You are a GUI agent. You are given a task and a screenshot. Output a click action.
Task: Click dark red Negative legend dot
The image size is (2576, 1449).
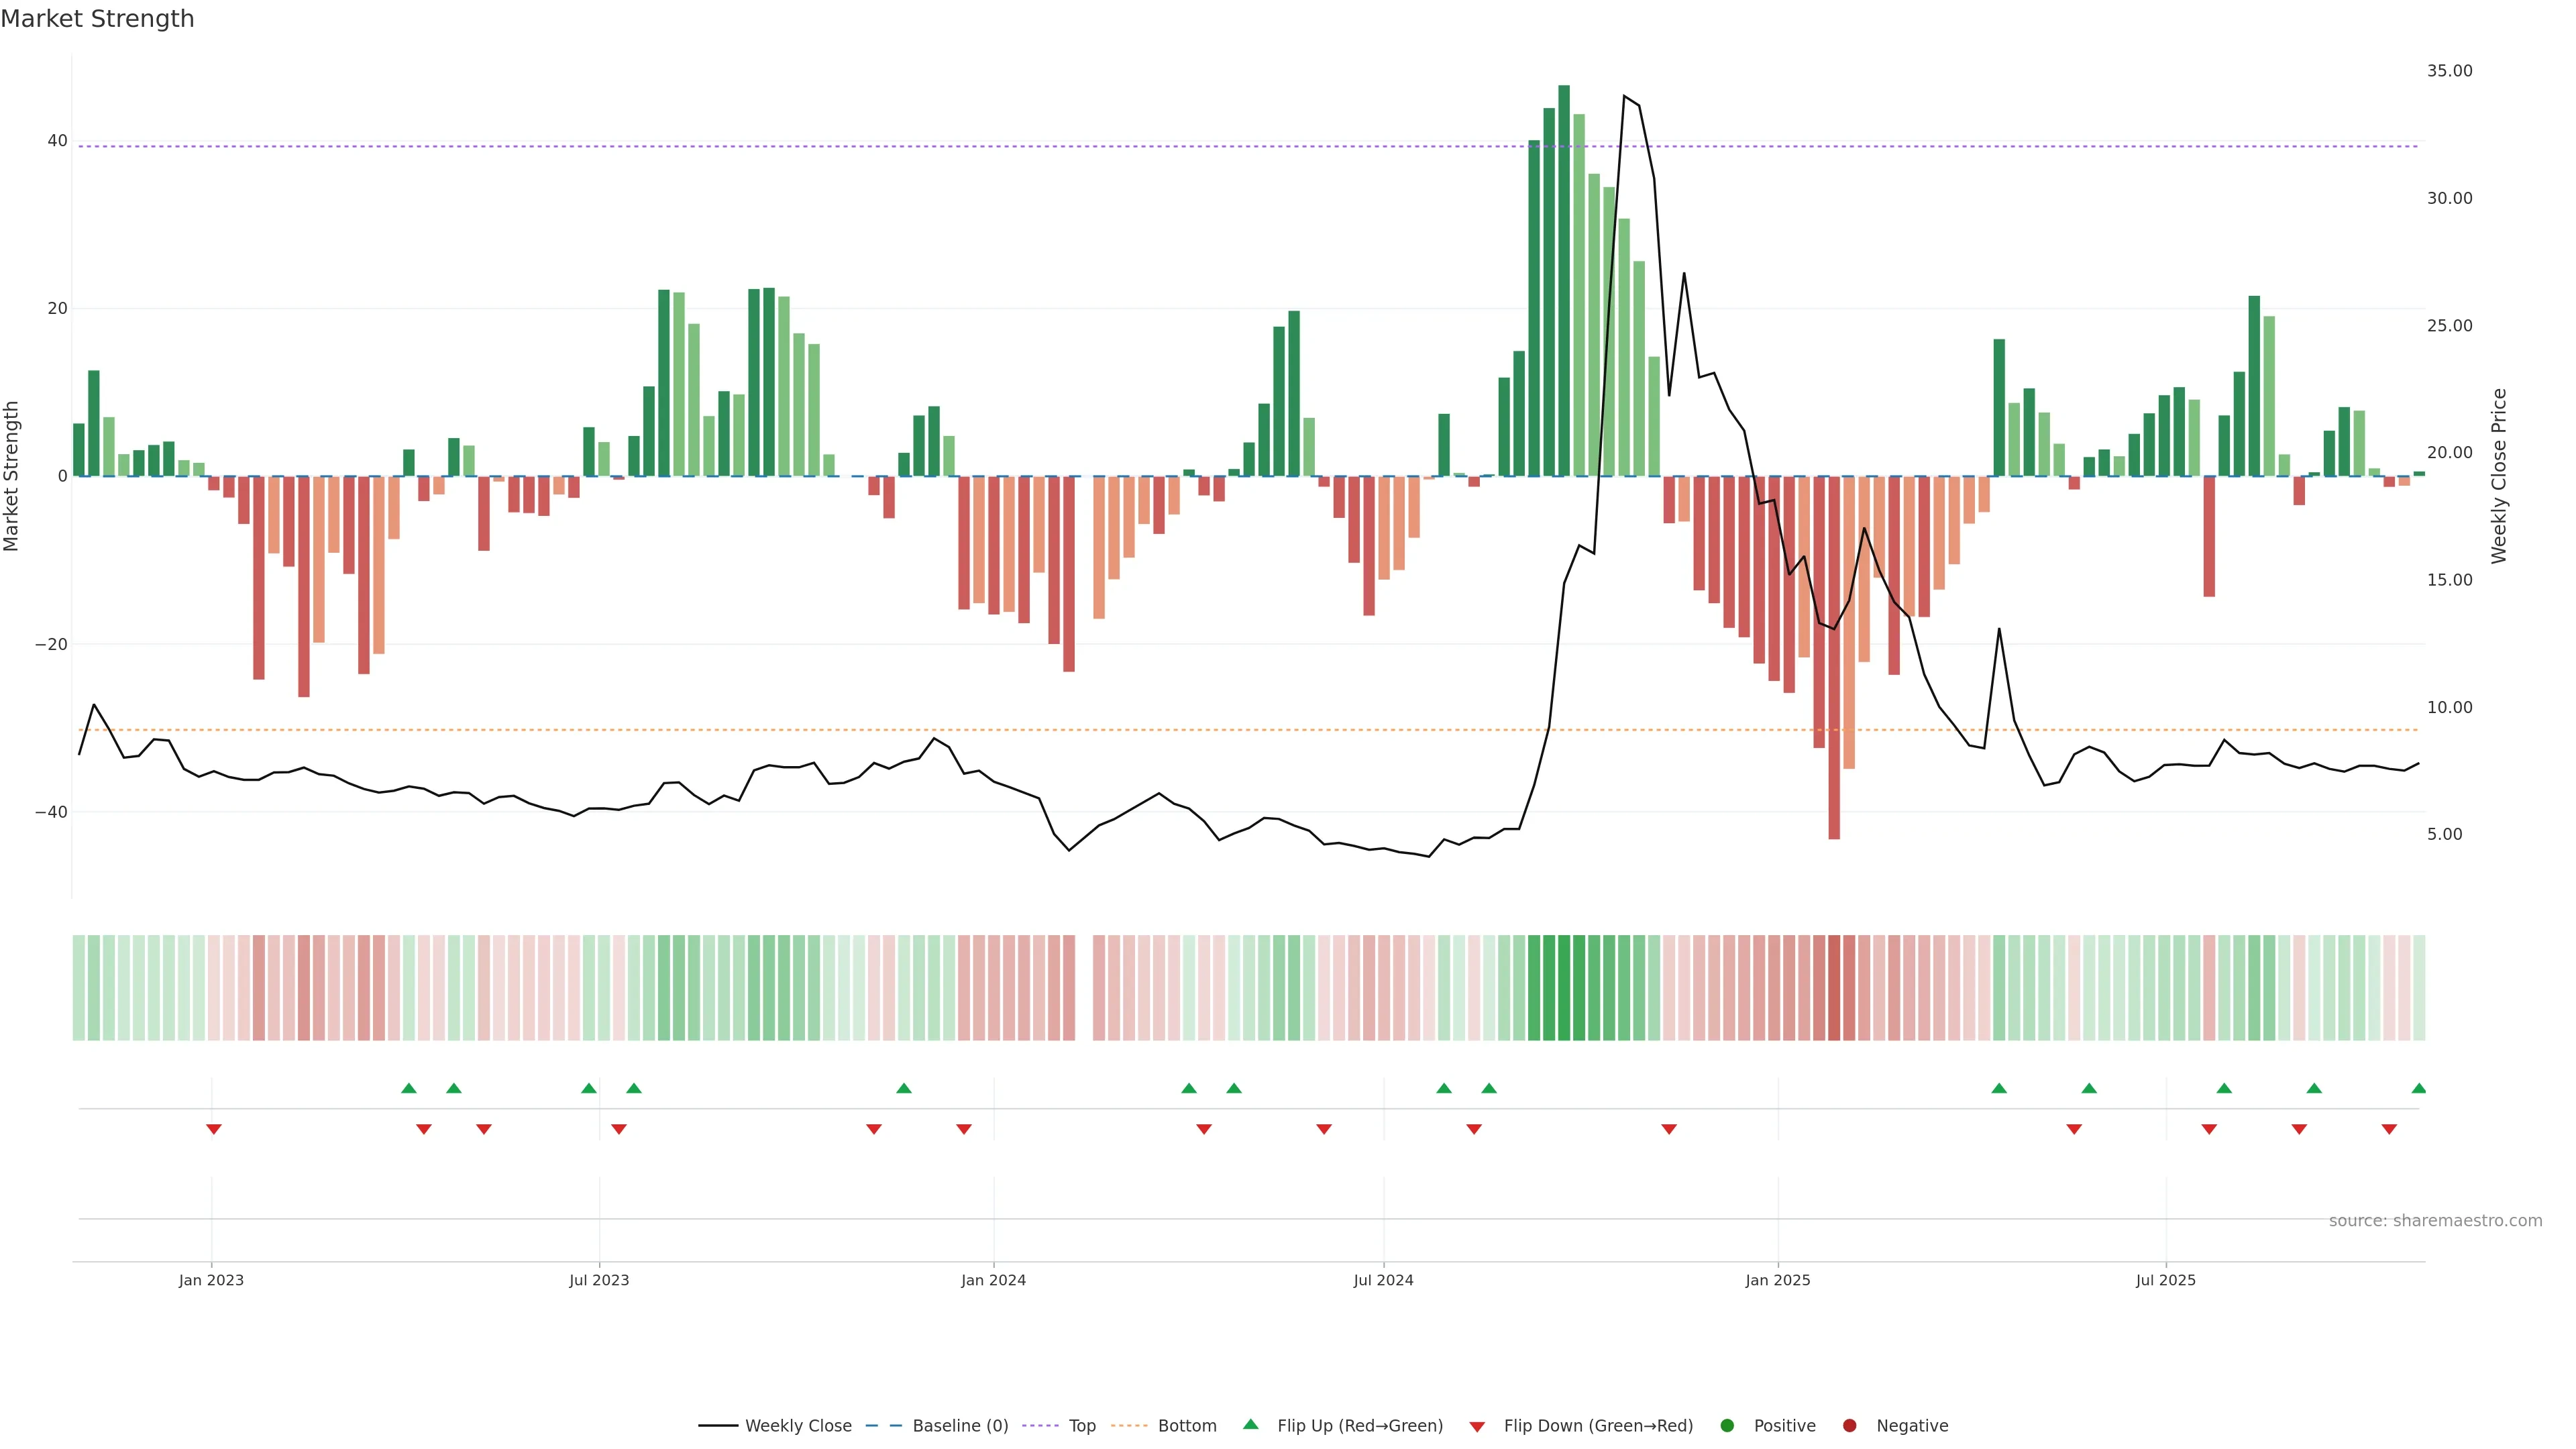pos(1849,1426)
